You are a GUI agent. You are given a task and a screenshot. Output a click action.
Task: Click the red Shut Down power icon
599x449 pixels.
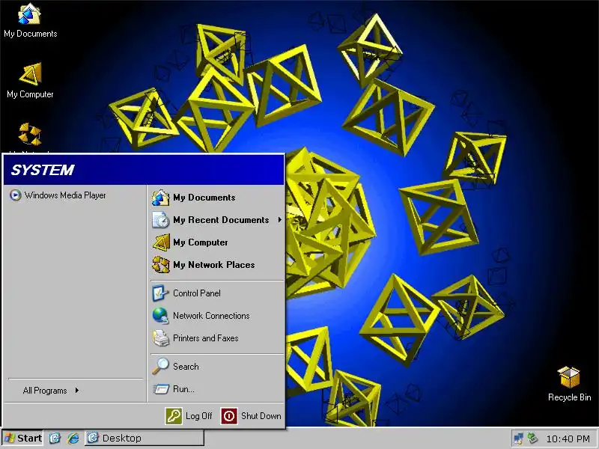[x=229, y=416]
